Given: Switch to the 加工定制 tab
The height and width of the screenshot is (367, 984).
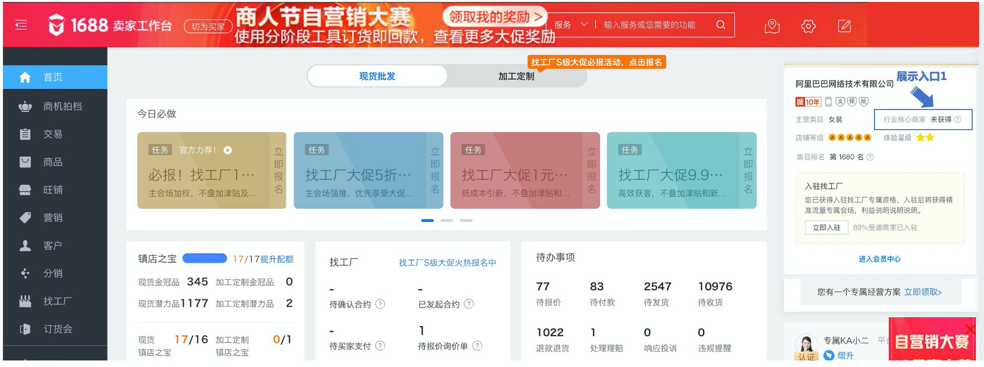Looking at the screenshot, I should tap(516, 76).
